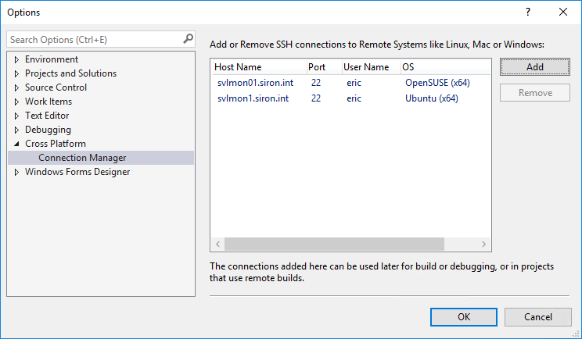Viewport: 582px width, 339px height.
Task: Collapse the Cross Platform node
Action: (x=17, y=144)
